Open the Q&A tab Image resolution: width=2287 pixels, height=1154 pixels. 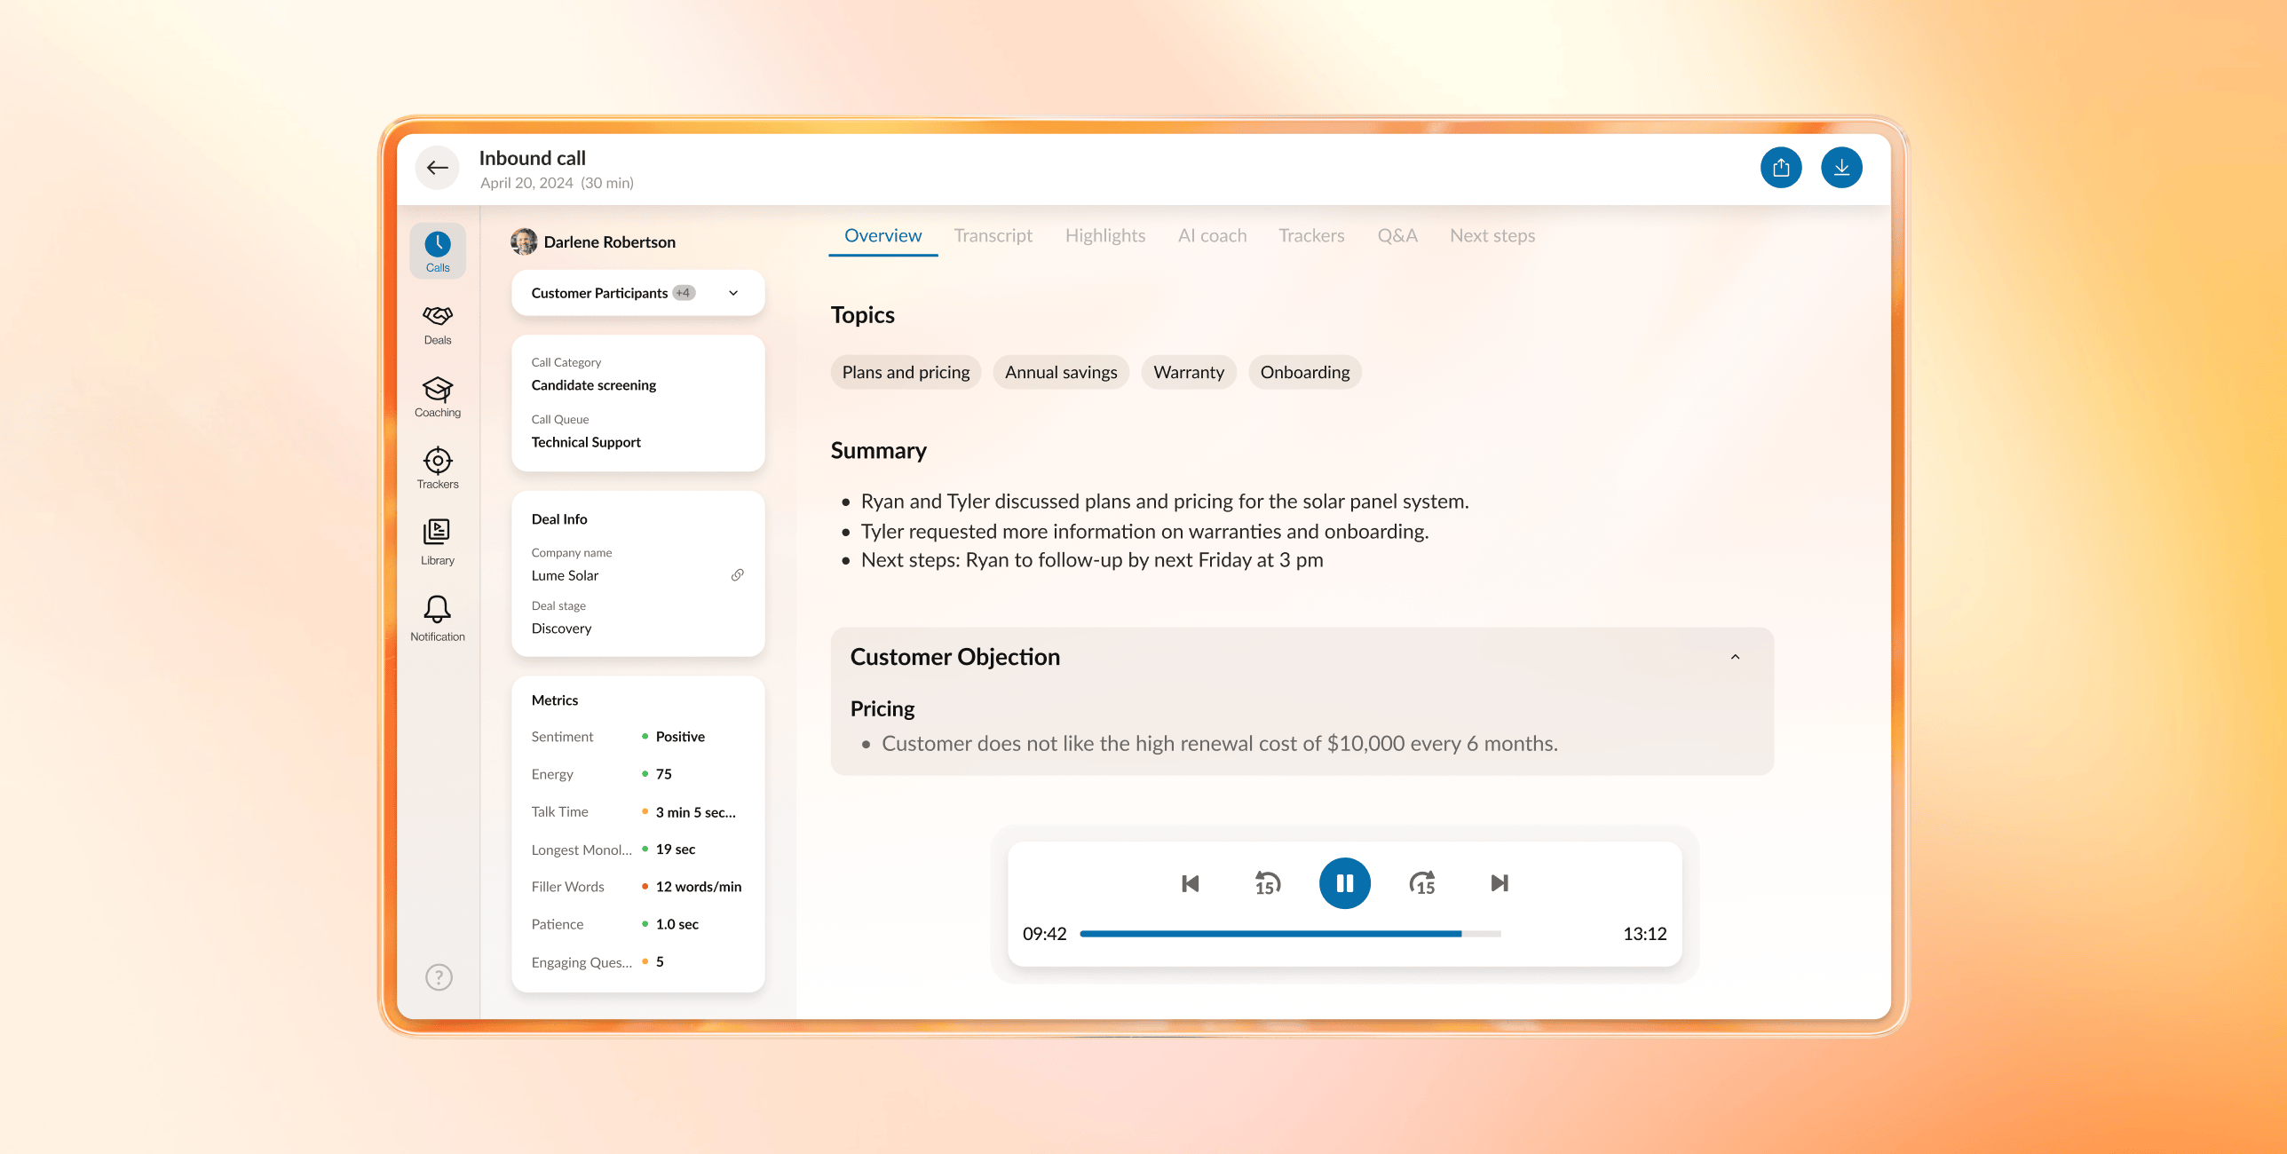(1397, 236)
